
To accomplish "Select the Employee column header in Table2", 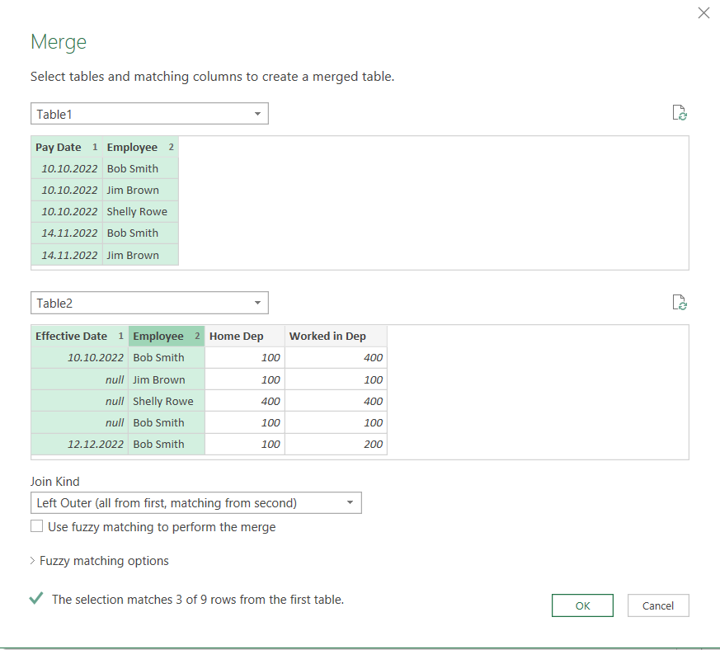I will click(x=158, y=336).
